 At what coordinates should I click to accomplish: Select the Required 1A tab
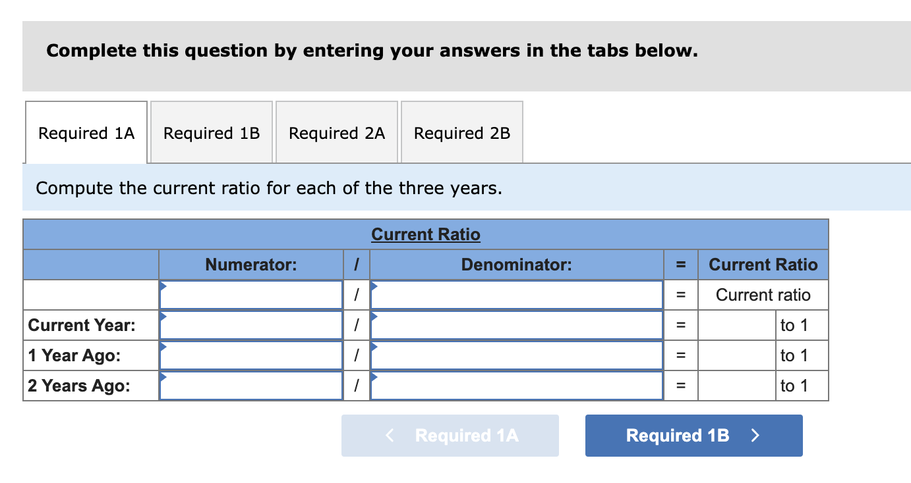[86, 132]
